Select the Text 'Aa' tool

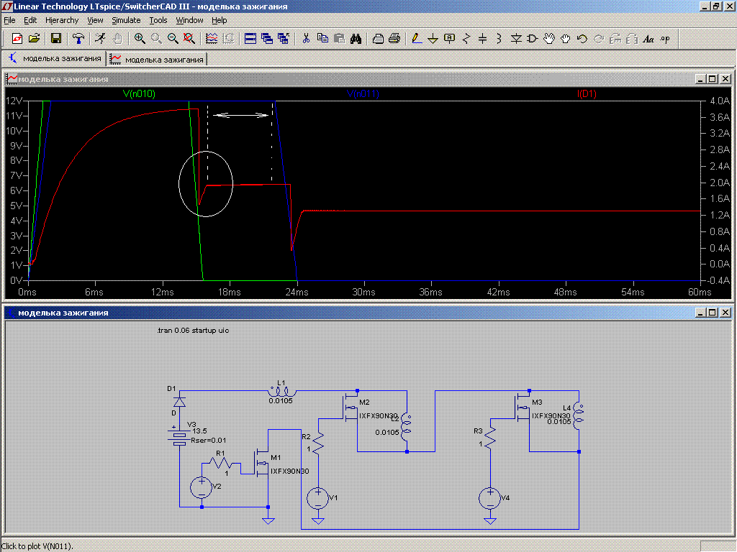point(648,38)
